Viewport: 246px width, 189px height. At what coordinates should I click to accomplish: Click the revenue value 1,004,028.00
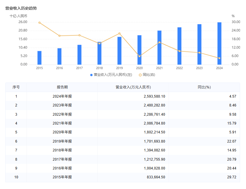[154, 168]
